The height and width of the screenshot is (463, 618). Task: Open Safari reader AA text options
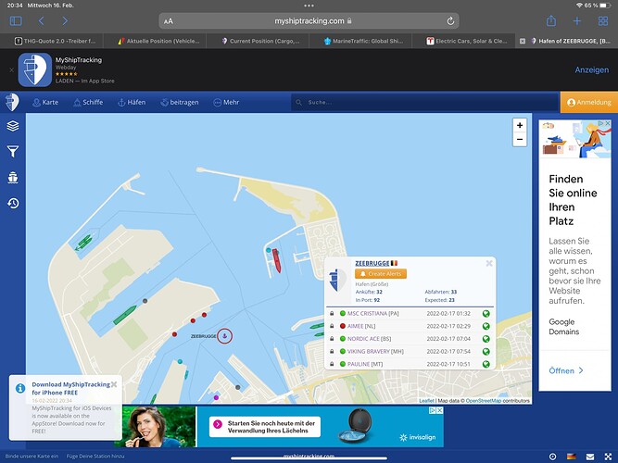coord(169,21)
